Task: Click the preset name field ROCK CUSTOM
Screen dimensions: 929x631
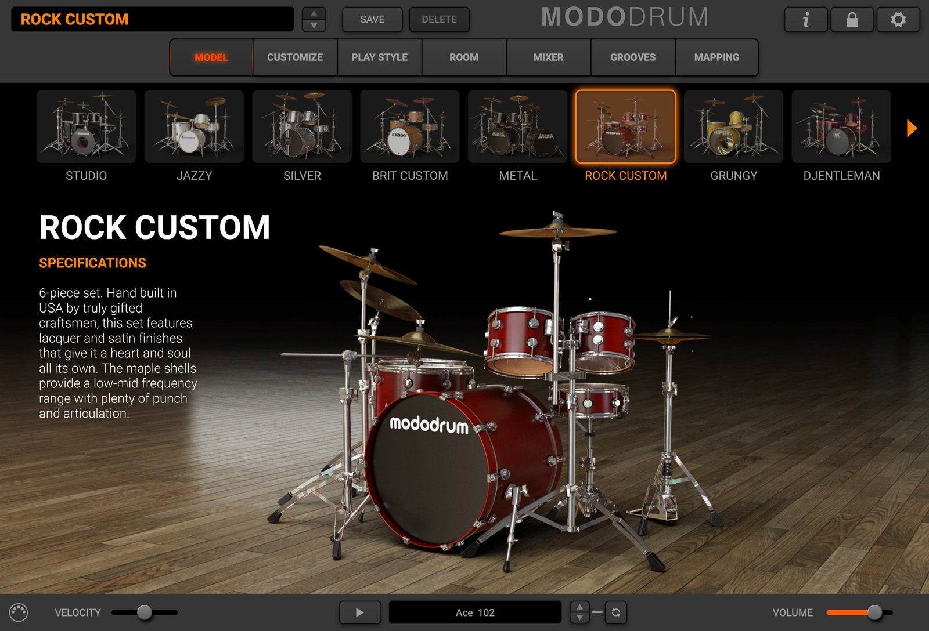Action: coord(152,19)
